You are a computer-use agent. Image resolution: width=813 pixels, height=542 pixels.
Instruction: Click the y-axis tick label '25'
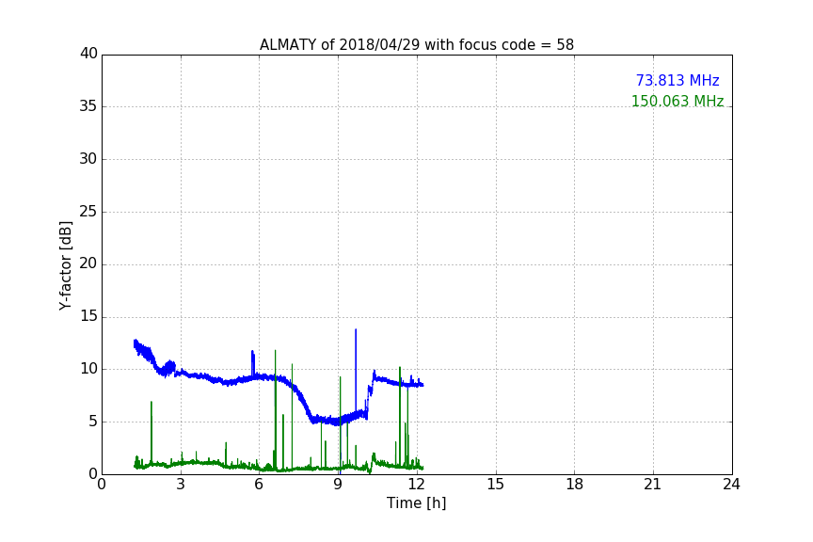88,211
